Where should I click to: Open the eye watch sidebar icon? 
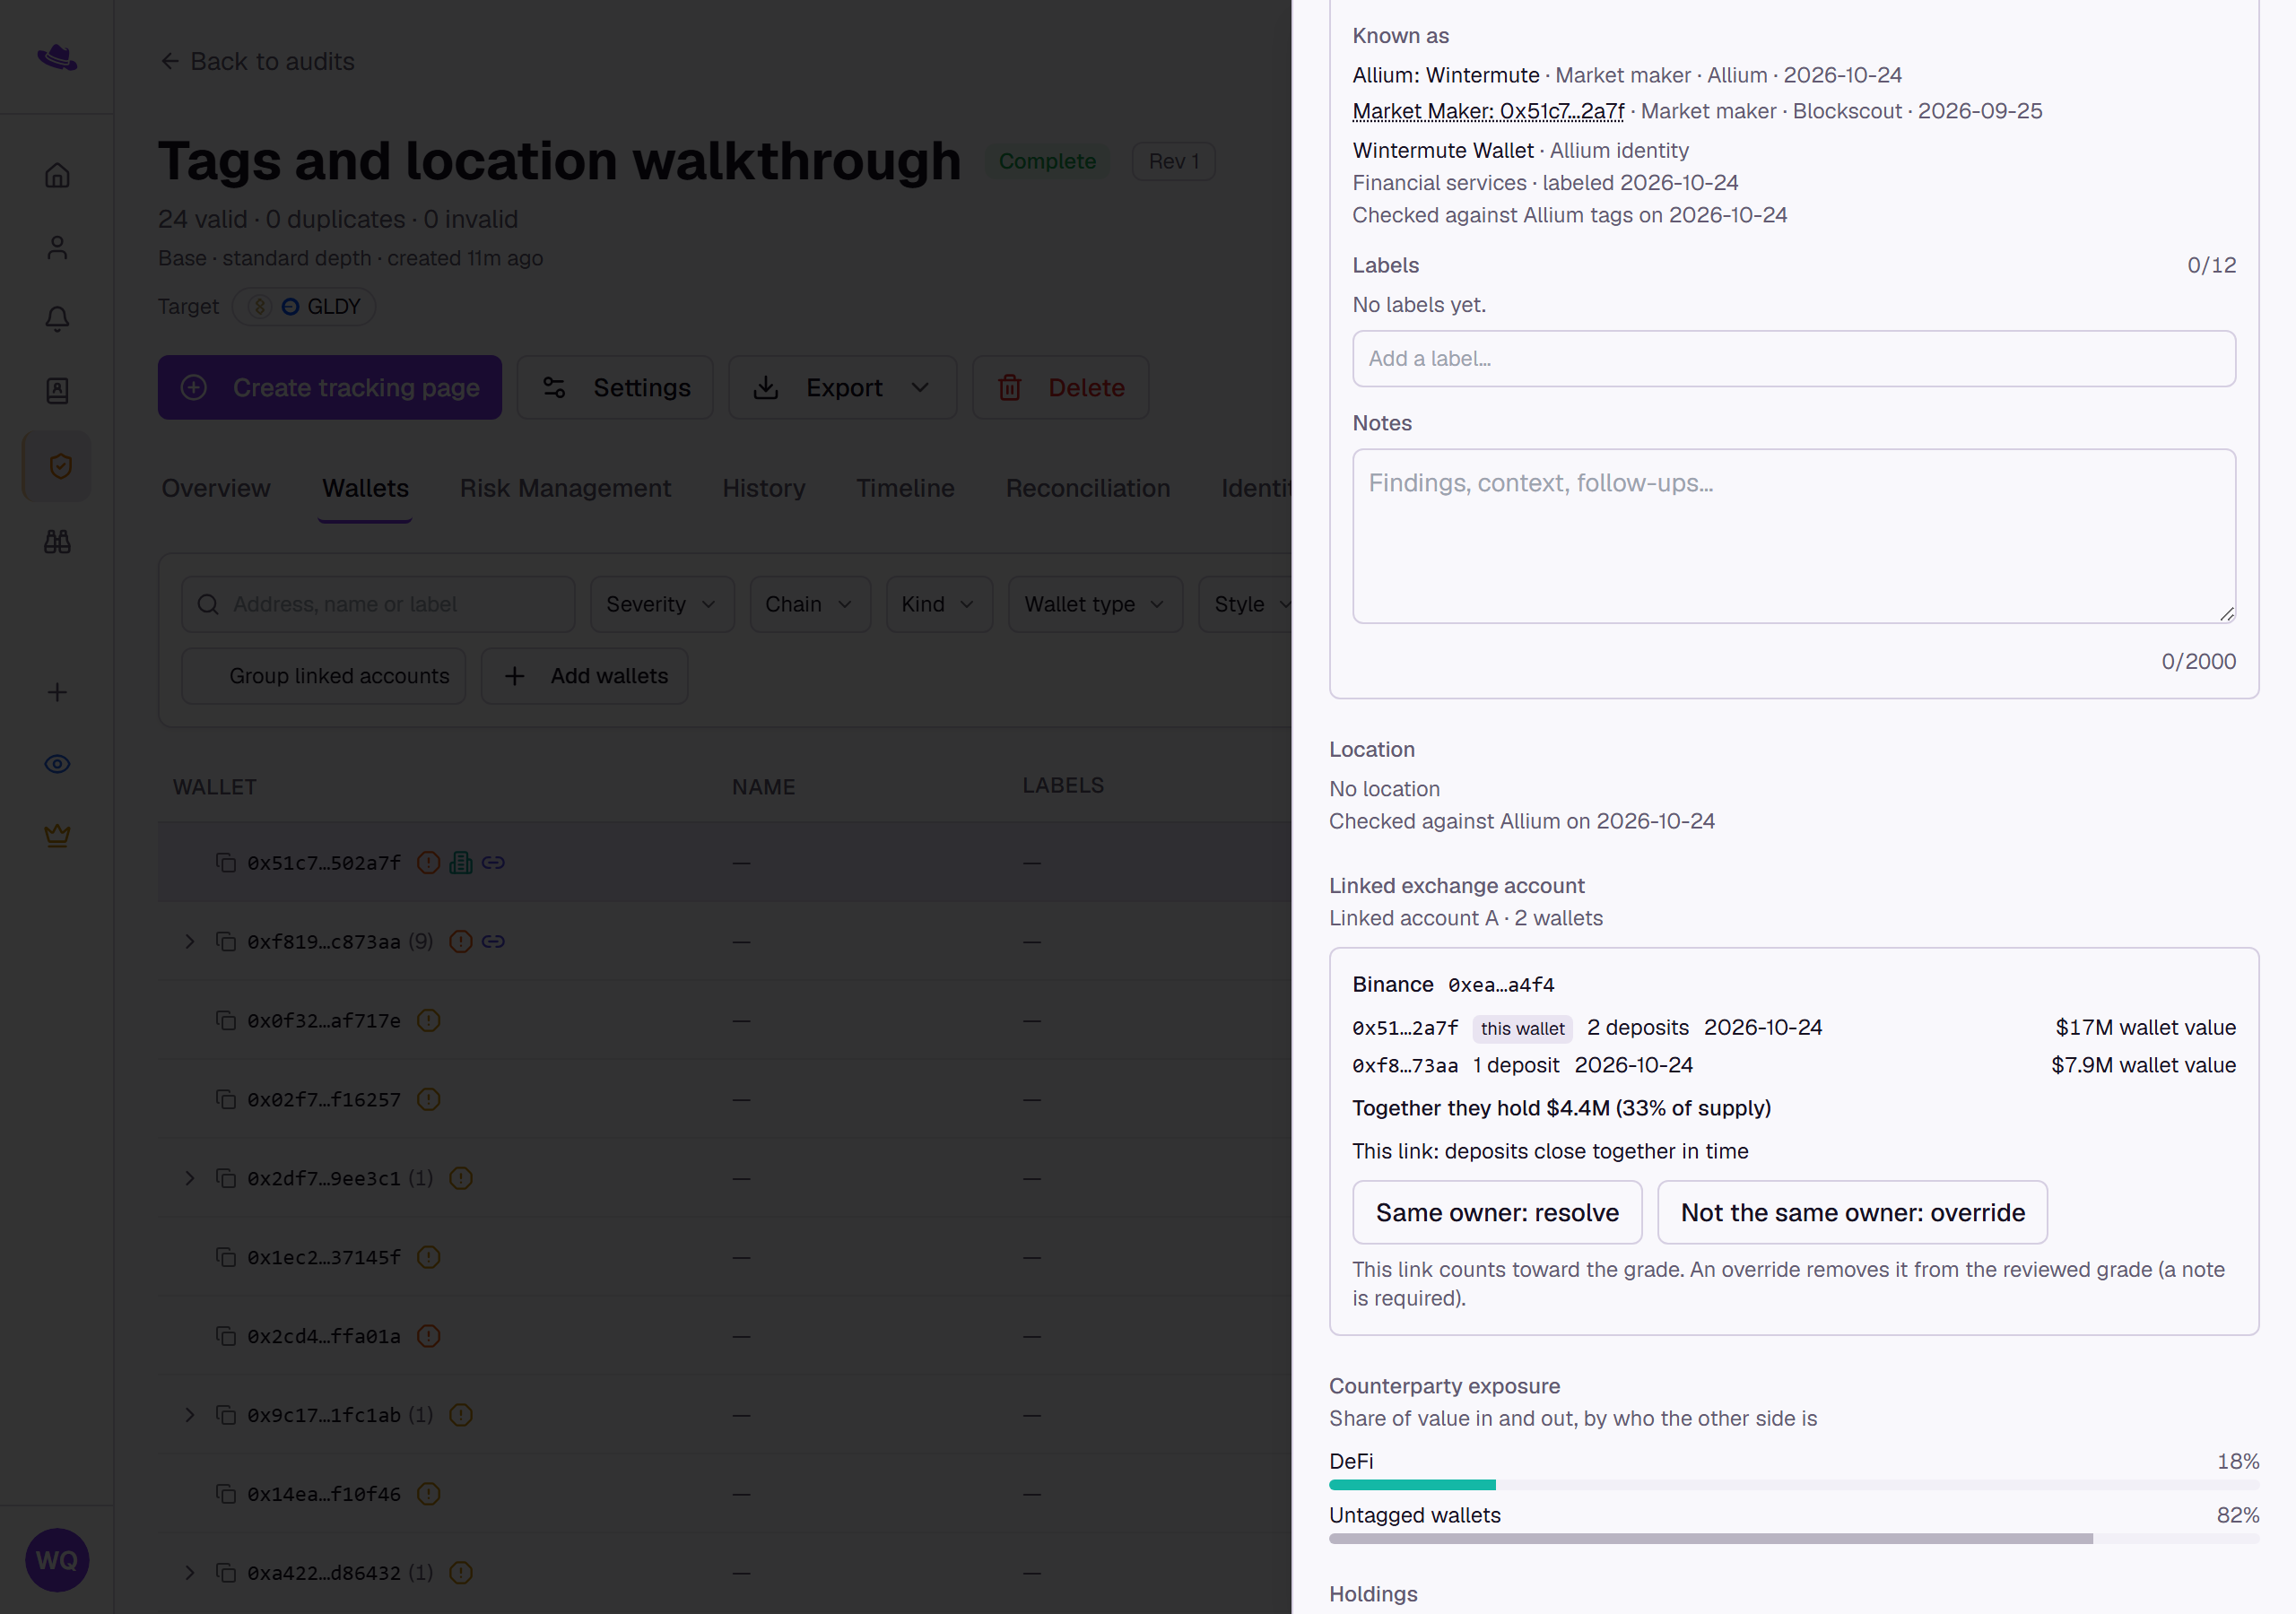point(57,764)
